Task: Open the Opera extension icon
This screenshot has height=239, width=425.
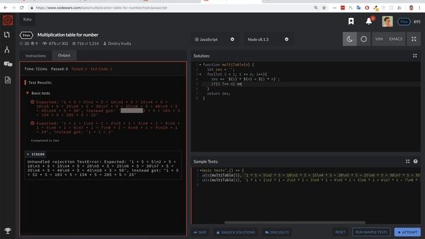Action: (367, 8)
